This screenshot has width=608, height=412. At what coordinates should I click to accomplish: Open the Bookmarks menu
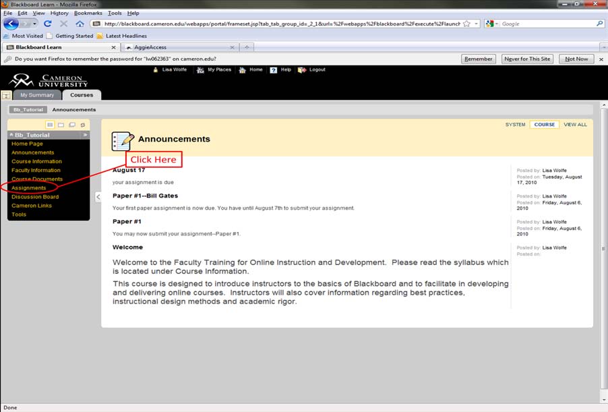(88, 13)
